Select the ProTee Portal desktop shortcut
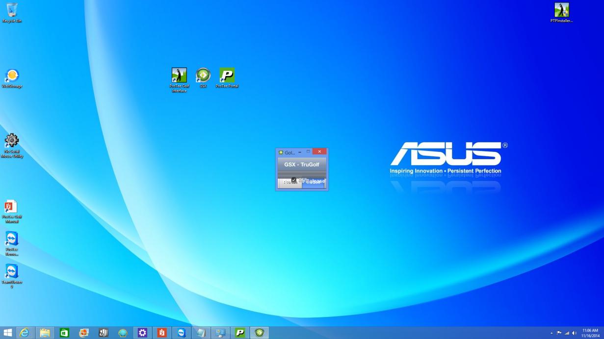Screen dimensions: 604x339 tap(227, 78)
